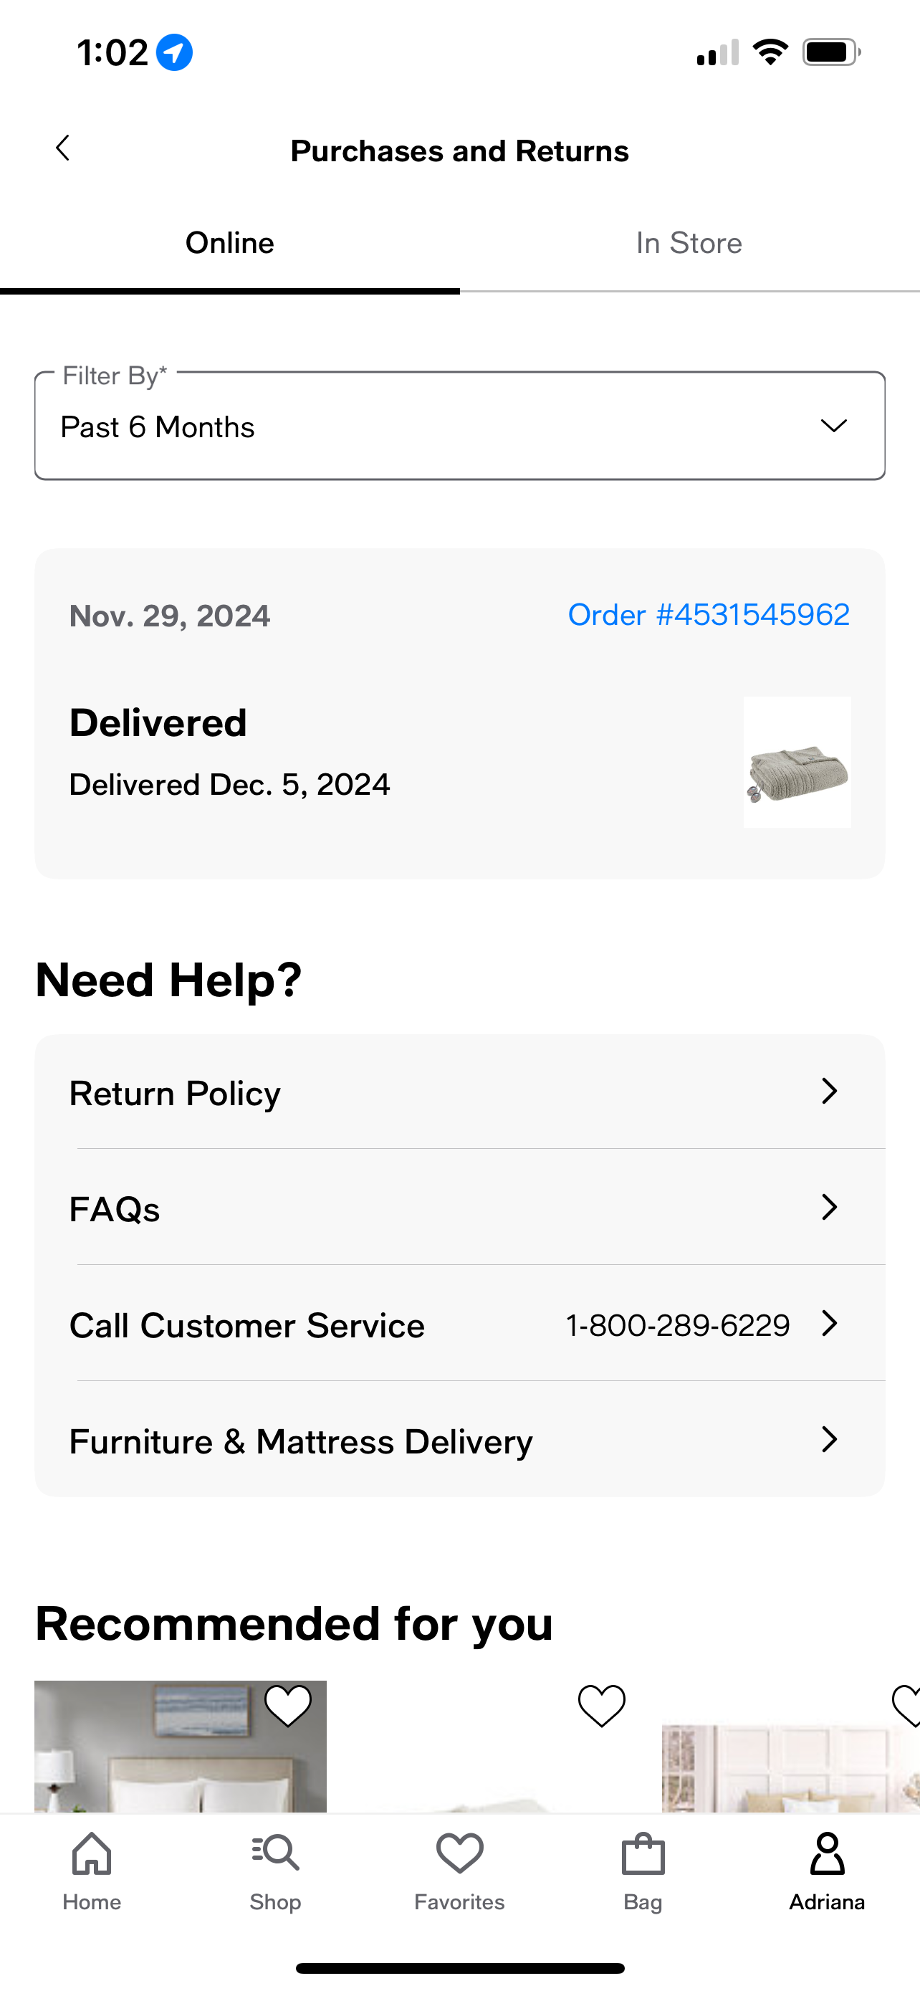Image resolution: width=920 pixels, height=1991 pixels.
Task: Expand the Filter By dropdown
Action: pos(459,426)
